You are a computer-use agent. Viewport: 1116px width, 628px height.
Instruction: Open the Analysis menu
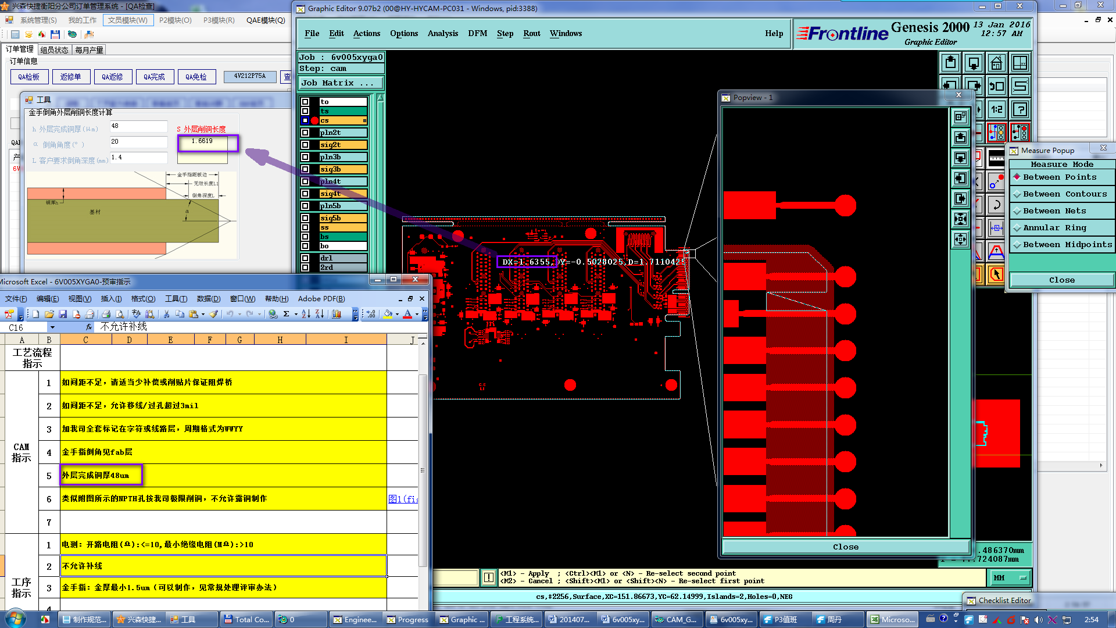pyautogui.click(x=442, y=34)
